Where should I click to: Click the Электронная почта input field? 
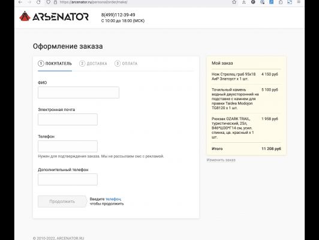pyautogui.click(x=68, y=119)
